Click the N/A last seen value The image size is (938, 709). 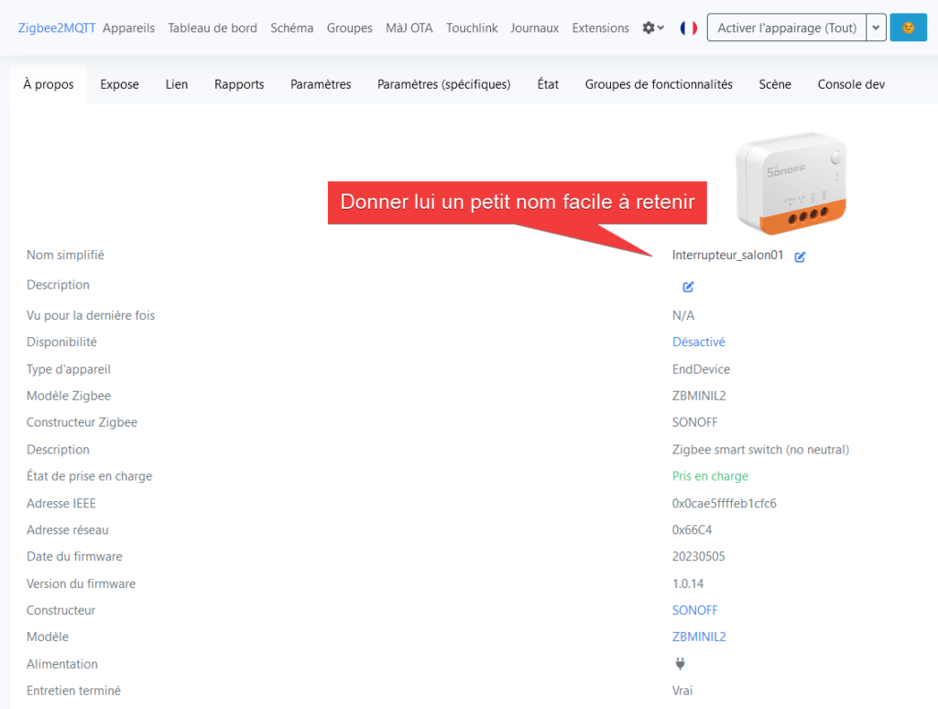(x=683, y=315)
